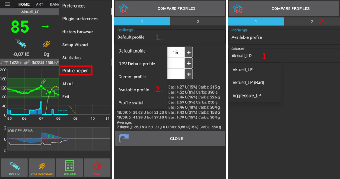Select Profile helper in the menu
Viewport: 340px width, 179px height.
[x=75, y=71]
